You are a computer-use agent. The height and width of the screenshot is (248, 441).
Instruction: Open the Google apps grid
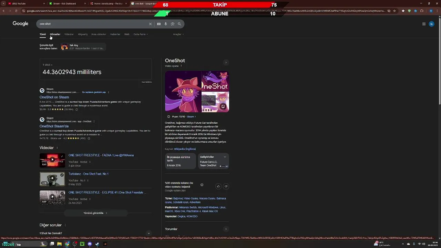(x=424, y=24)
